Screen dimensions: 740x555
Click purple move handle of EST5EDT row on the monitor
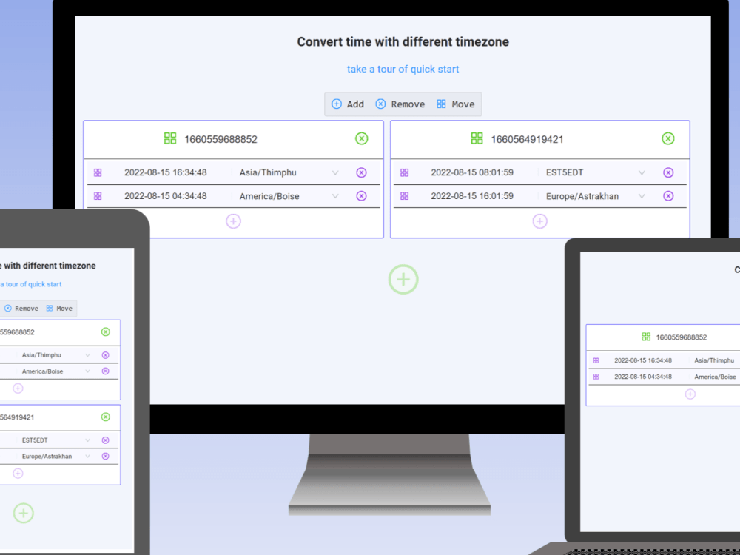point(405,172)
